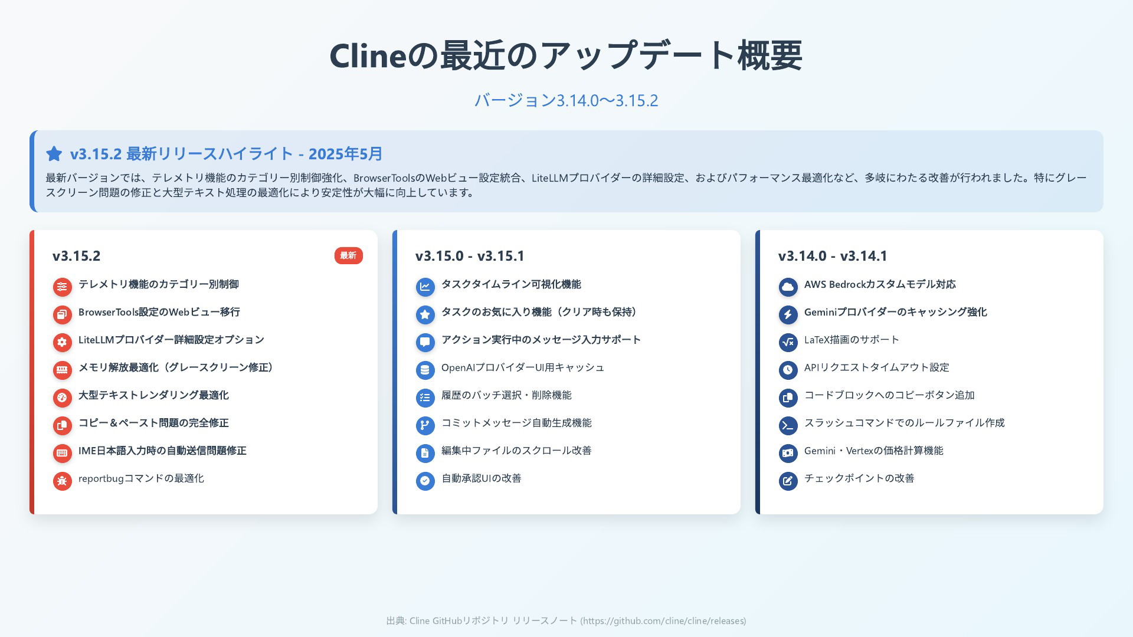
Task: Click the copy icon beside コピー＆ペースト問題の完全修正
Action: coord(62,425)
